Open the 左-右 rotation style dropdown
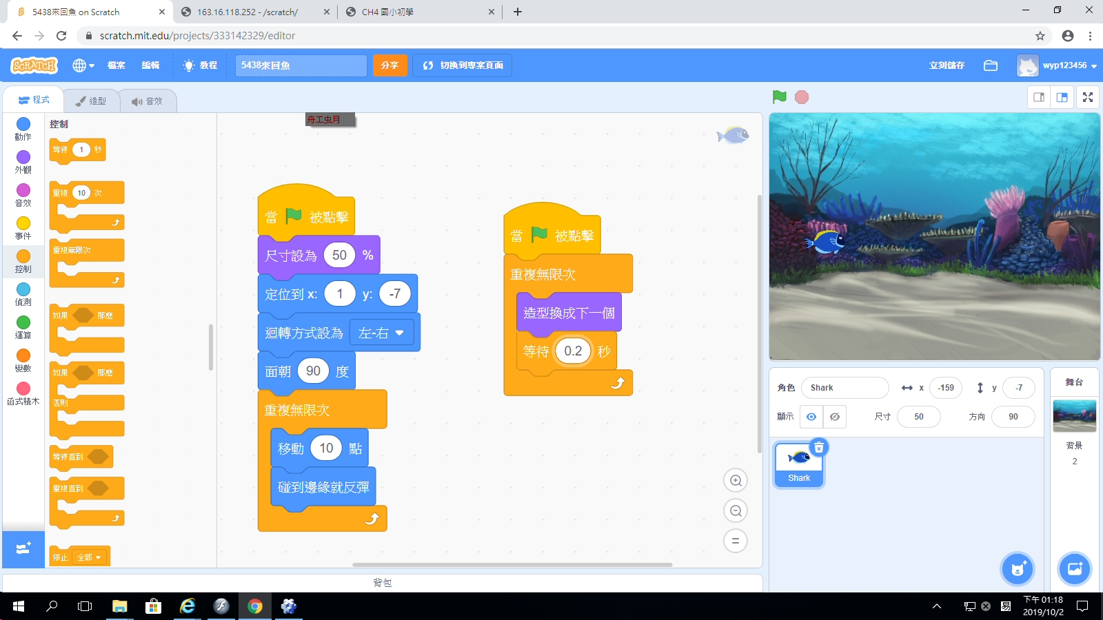The image size is (1103, 620). click(x=381, y=333)
